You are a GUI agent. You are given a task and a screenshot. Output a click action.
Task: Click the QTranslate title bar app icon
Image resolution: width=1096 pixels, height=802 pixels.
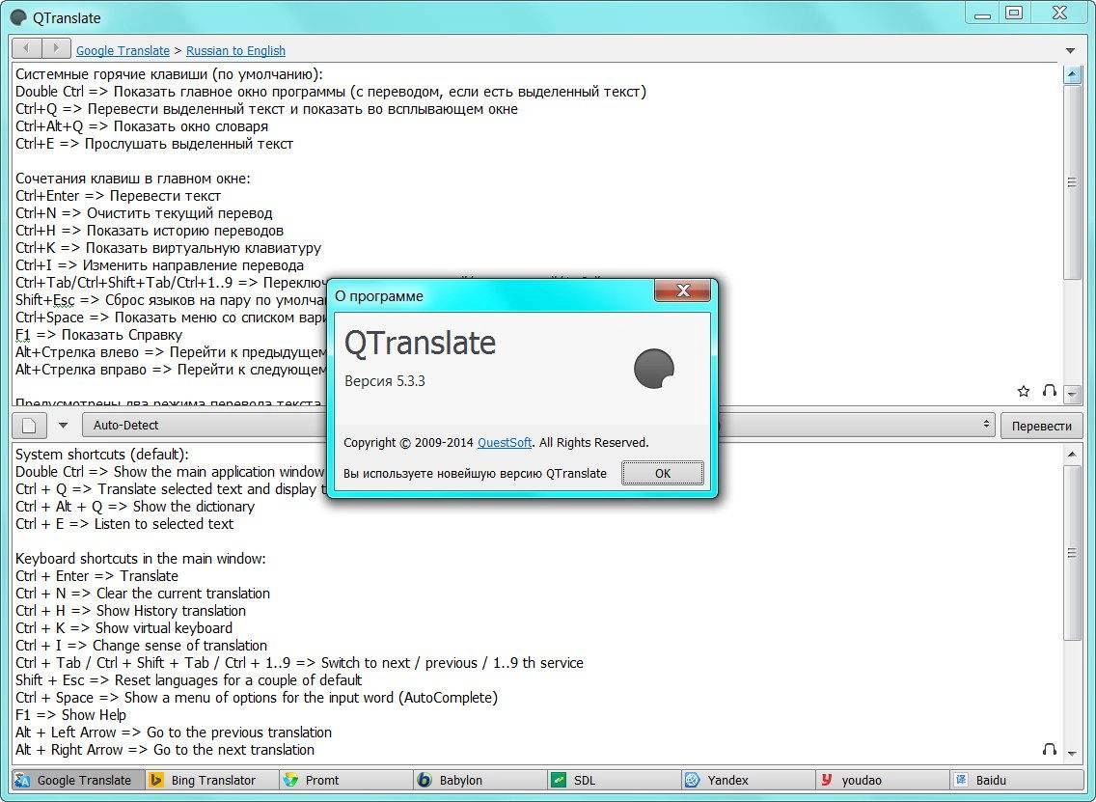point(19,17)
